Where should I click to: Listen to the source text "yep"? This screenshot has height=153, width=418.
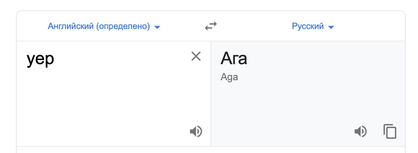coord(196,132)
